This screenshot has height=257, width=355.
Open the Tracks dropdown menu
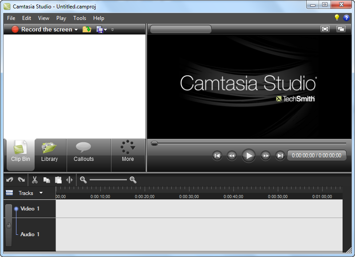pos(41,193)
